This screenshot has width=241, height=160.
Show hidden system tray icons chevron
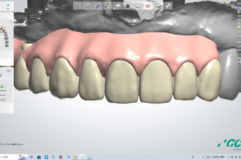[229, 157]
